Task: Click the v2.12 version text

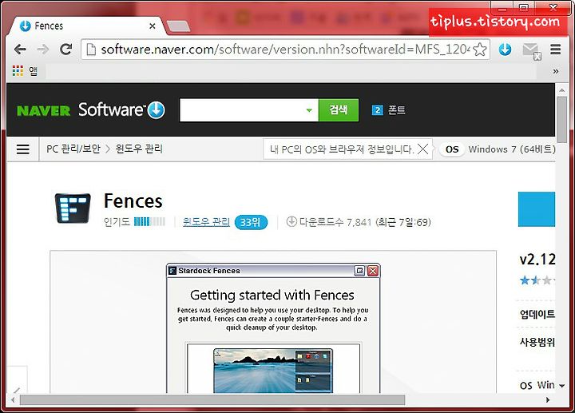Action: pos(537,260)
